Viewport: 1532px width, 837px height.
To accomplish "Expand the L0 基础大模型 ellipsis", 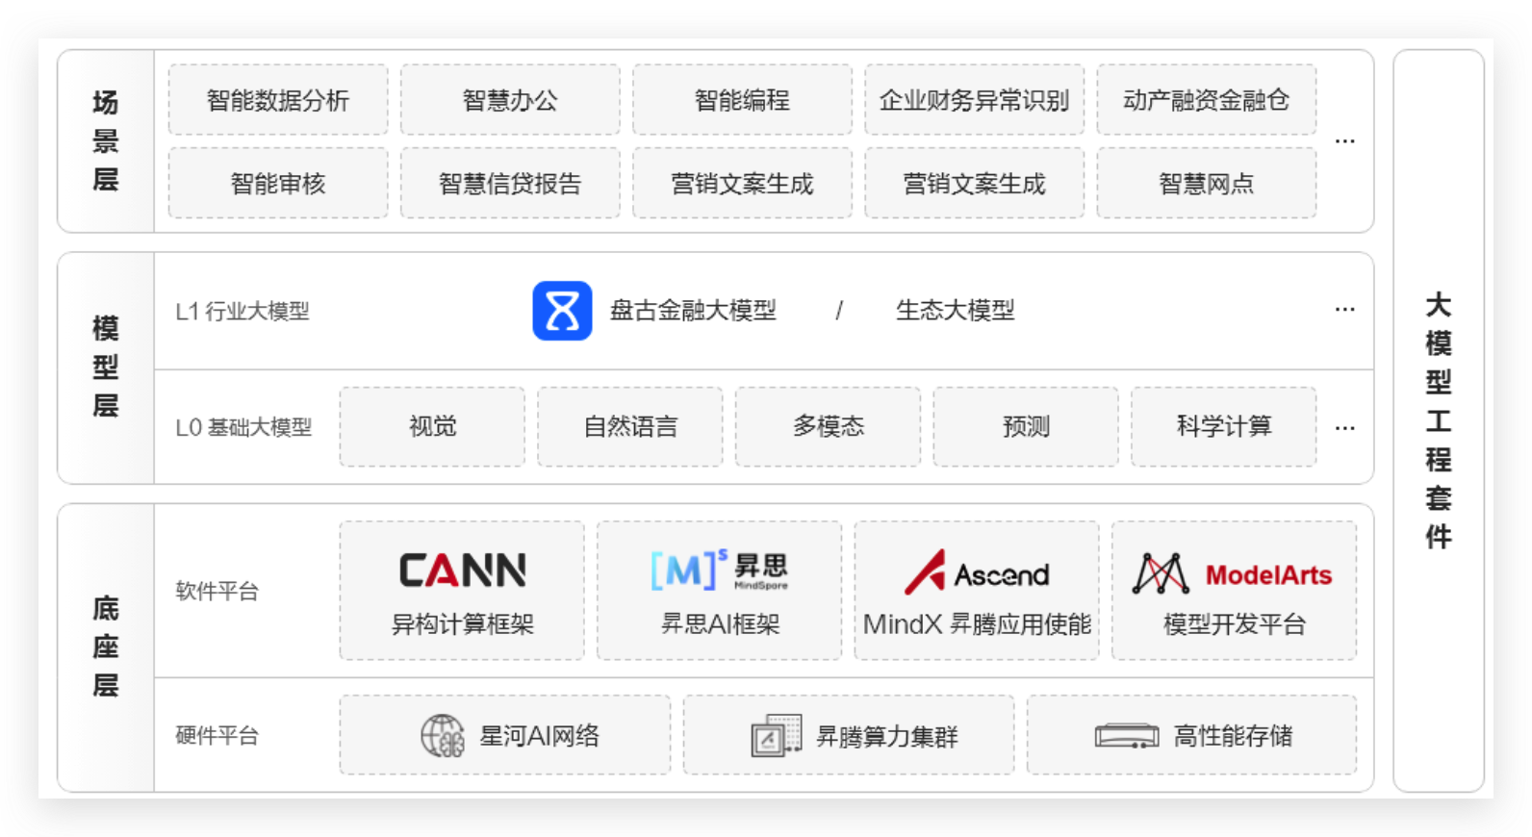I will (x=1345, y=428).
